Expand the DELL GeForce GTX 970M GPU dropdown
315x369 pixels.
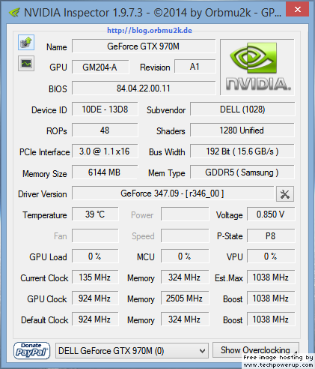click(x=132, y=351)
